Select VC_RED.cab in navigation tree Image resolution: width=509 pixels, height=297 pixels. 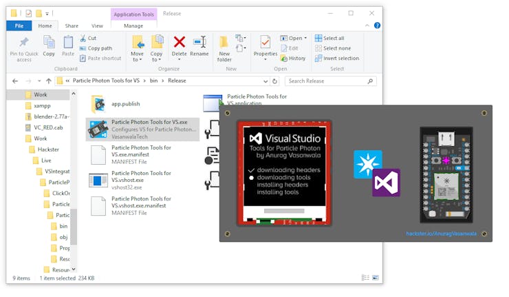pyautogui.click(x=44, y=127)
